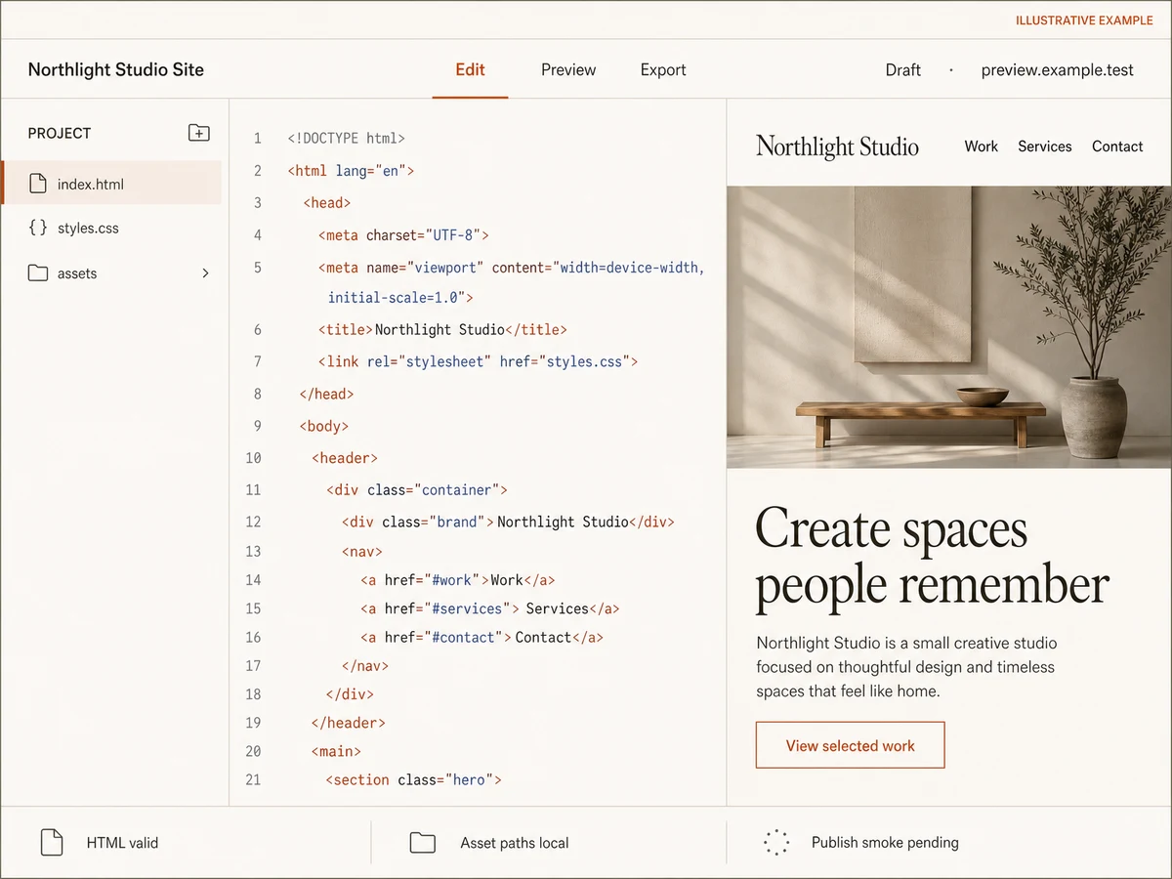Click the opening <nav> tag line

(x=362, y=551)
